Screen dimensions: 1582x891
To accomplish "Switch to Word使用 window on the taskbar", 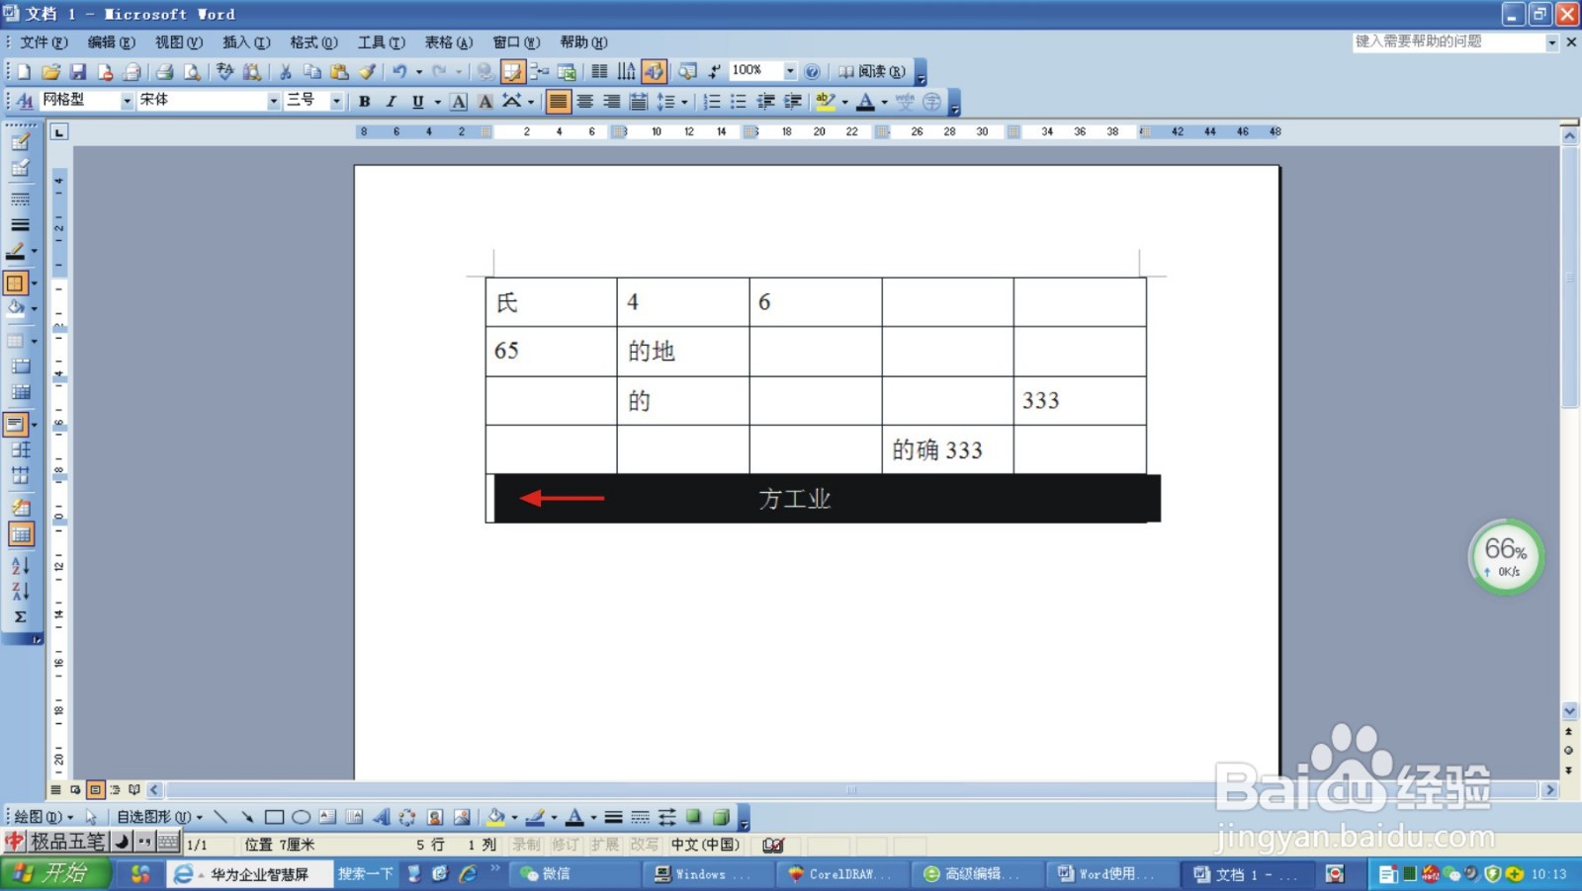I will tap(1110, 873).
